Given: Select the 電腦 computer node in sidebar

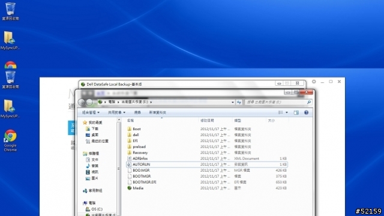Looking at the screenshot, I should click(x=92, y=203).
